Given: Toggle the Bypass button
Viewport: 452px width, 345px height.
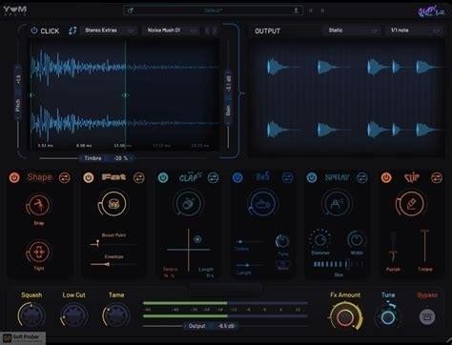Looking at the screenshot, I should click(x=427, y=317).
